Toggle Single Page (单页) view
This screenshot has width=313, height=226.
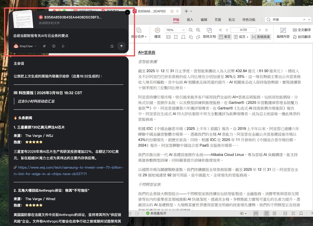pos(225,37)
